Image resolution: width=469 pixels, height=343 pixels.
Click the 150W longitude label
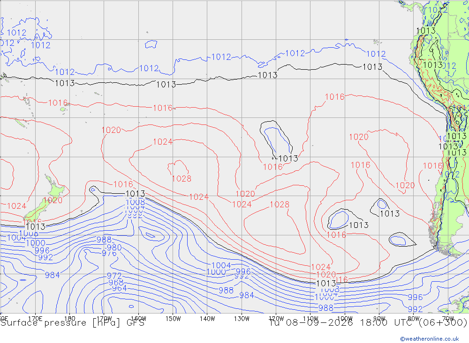coord(173,319)
